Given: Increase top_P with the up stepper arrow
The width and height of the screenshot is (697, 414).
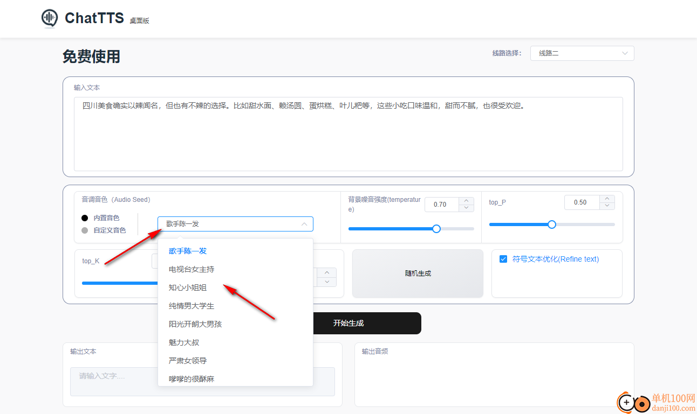Looking at the screenshot, I should (607, 199).
